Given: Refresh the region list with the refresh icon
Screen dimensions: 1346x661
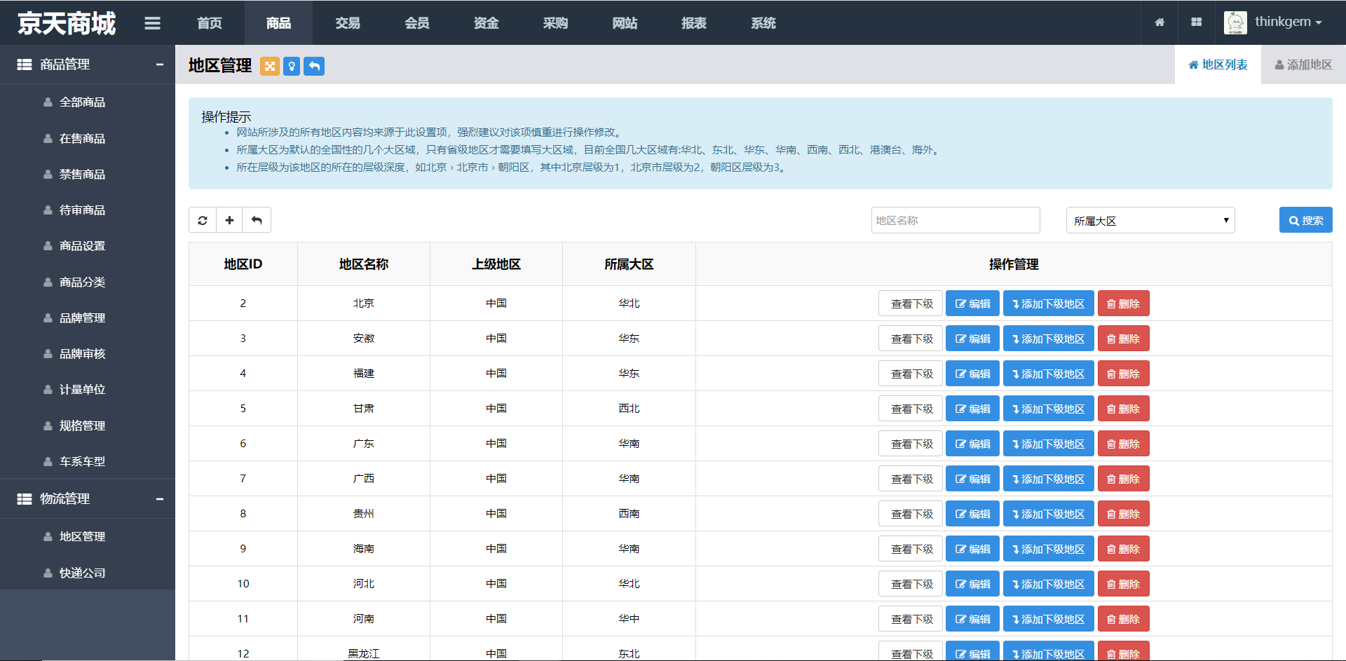Looking at the screenshot, I should 203,220.
